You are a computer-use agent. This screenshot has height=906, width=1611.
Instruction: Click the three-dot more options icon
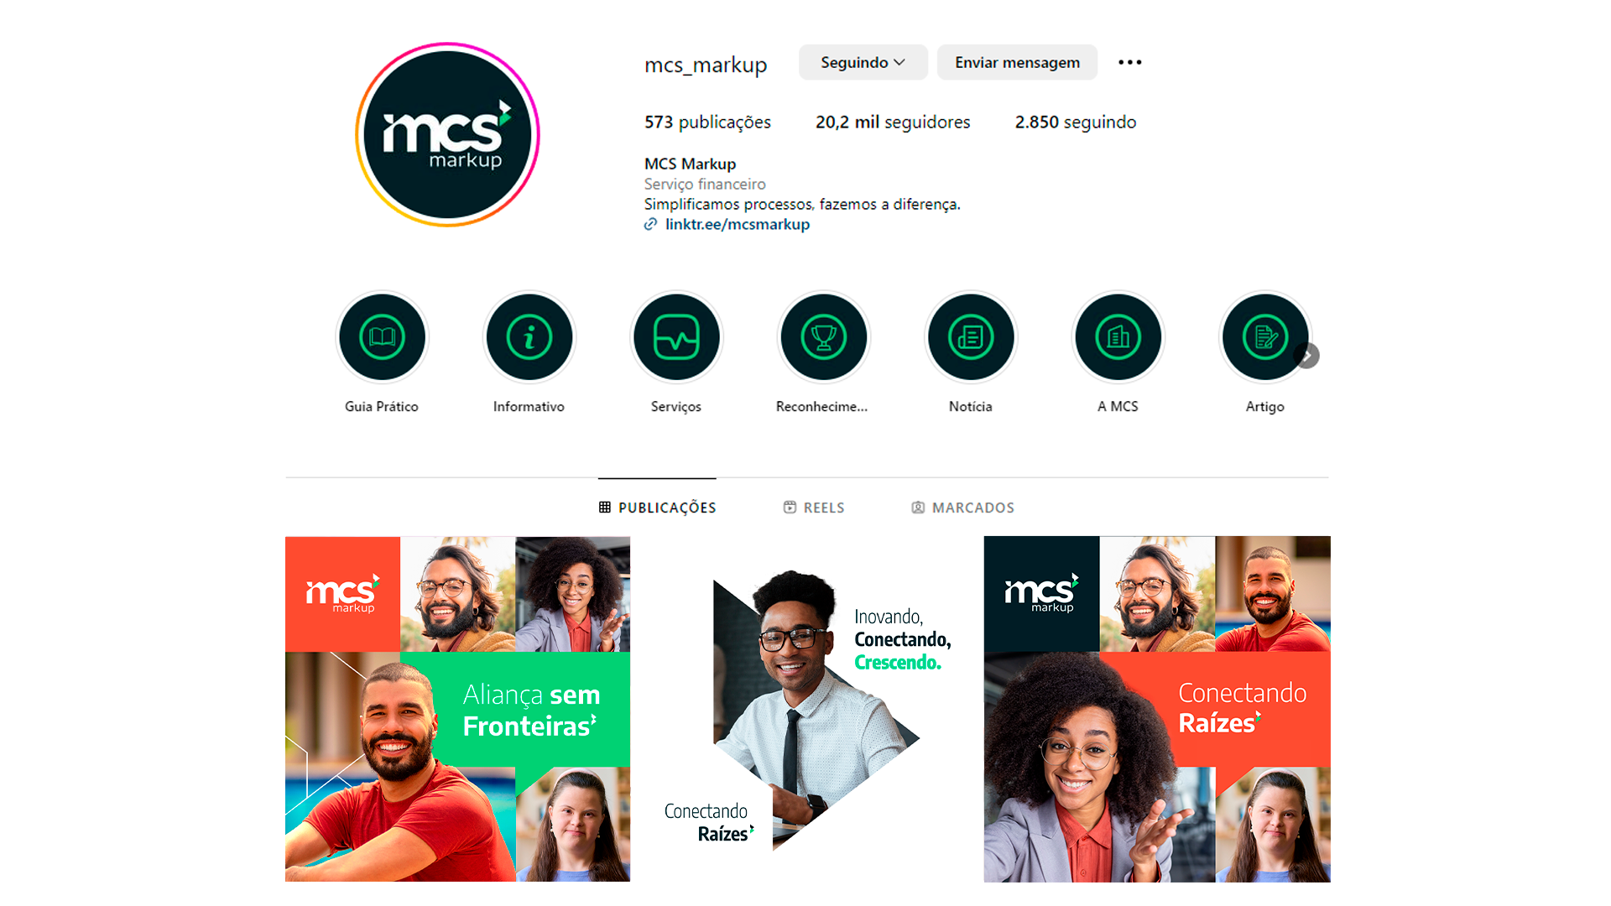pos(1130,62)
